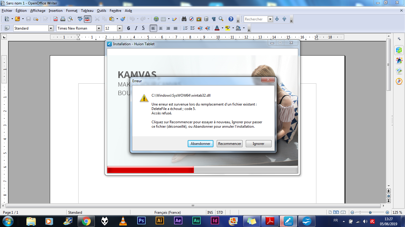Viewport: 405px width, 227px height.
Task: Open the font size dropdown
Action: (119, 28)
